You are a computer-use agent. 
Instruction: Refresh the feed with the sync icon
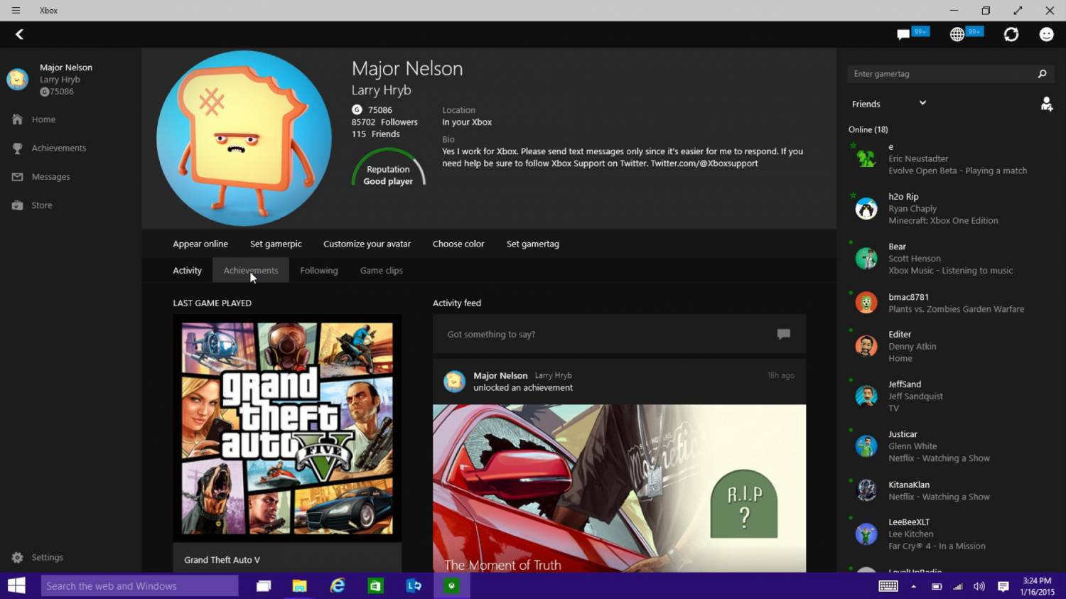(1011, 33)
